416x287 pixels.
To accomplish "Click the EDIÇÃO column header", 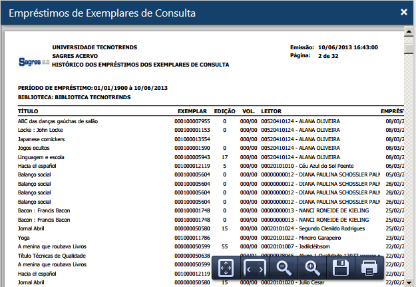I will click(x=224, y=111).
